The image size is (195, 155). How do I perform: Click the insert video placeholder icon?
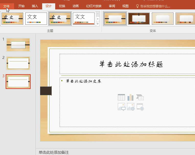tap(140, 107)
